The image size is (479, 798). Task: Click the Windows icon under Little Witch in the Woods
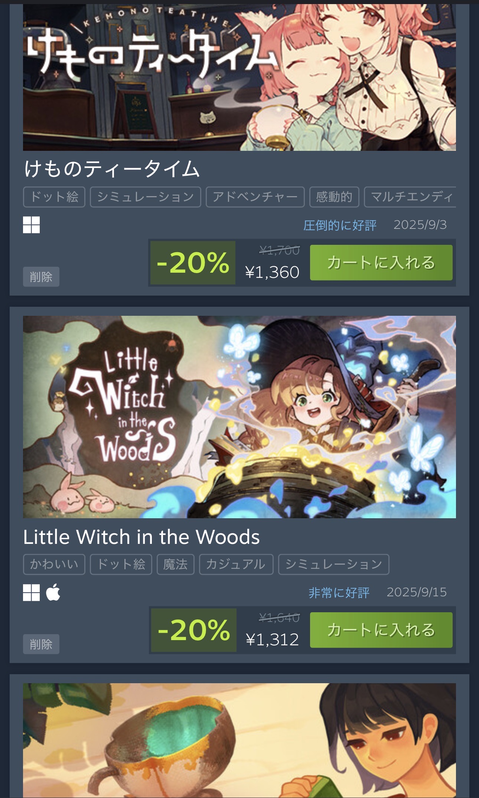(x=31, y=592)
